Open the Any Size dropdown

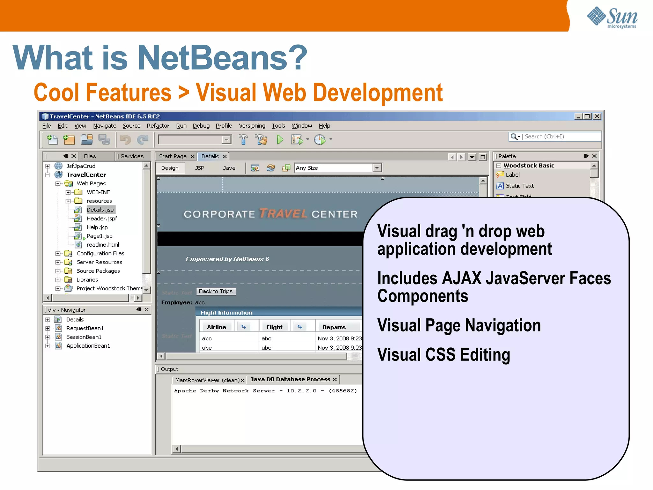coord(377,168)
